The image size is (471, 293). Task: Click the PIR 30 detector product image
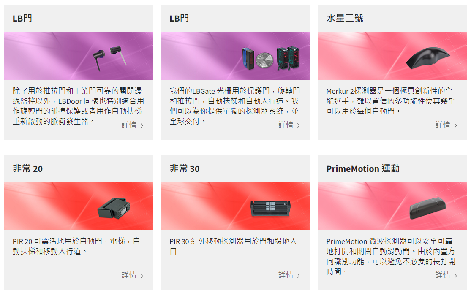coord(236,206)
